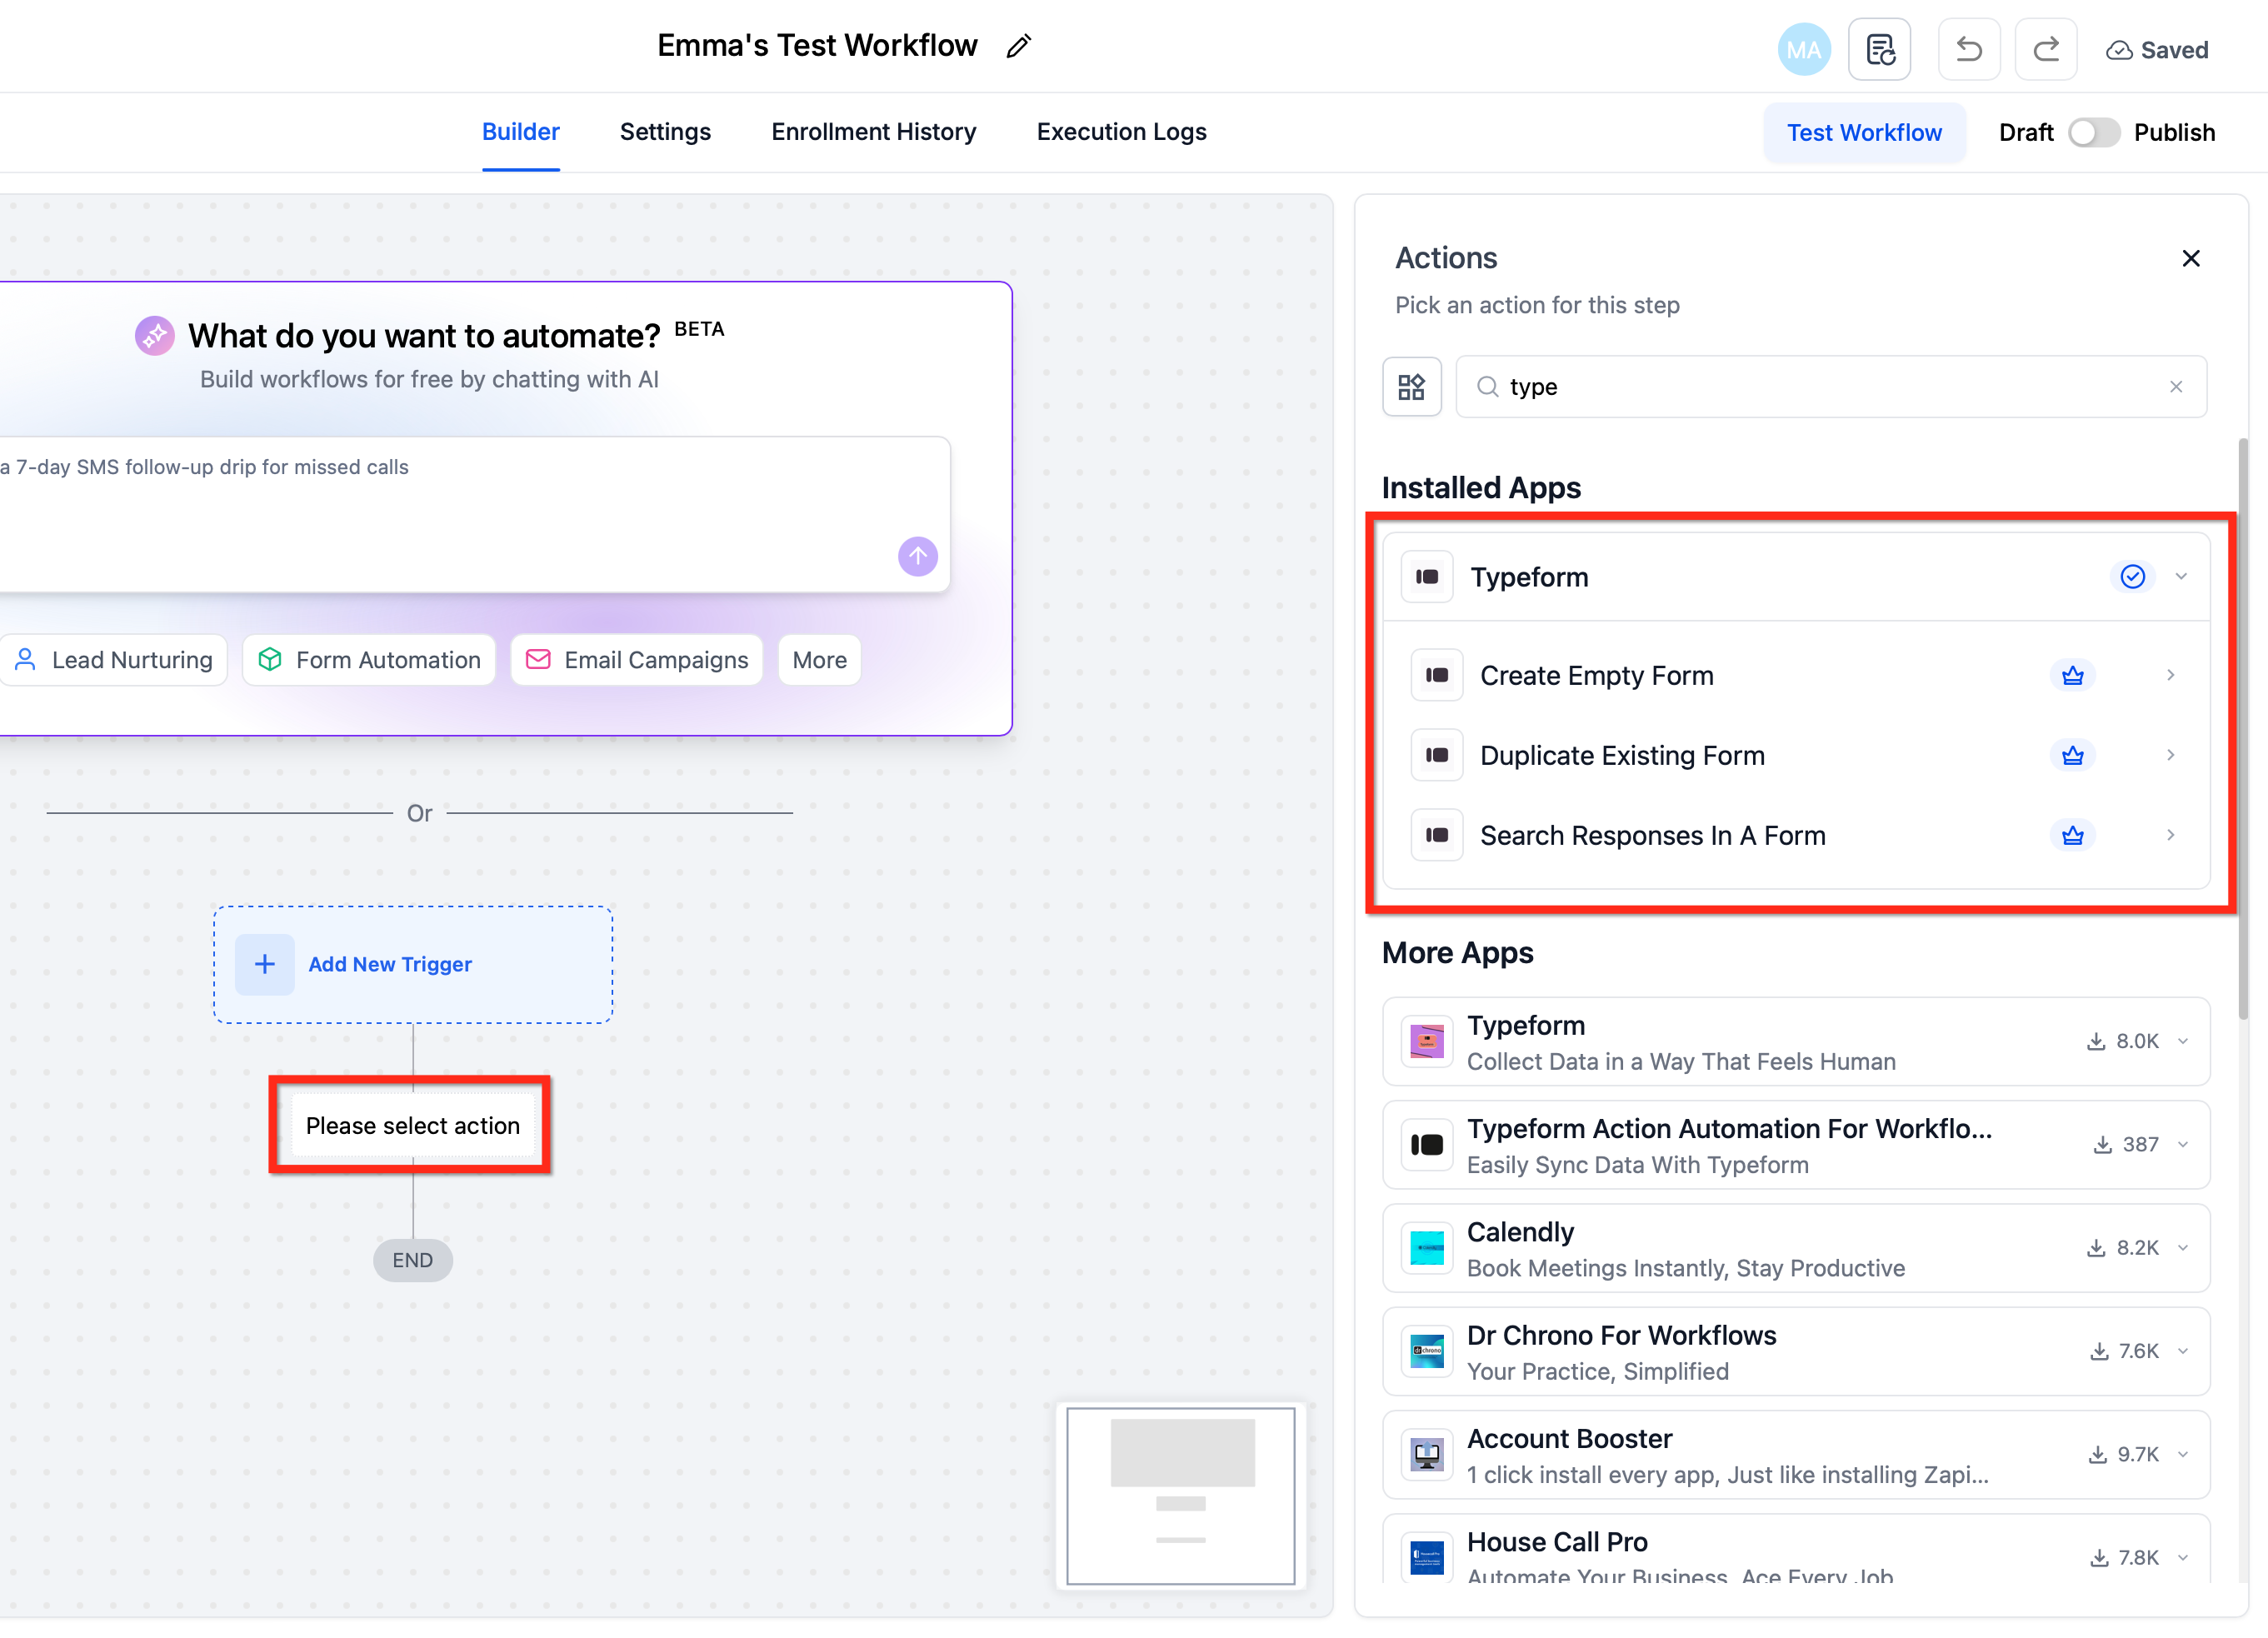Click the plus icon in Add New Trigger
The image size is (2268, 1638).
tap(264, 964)
